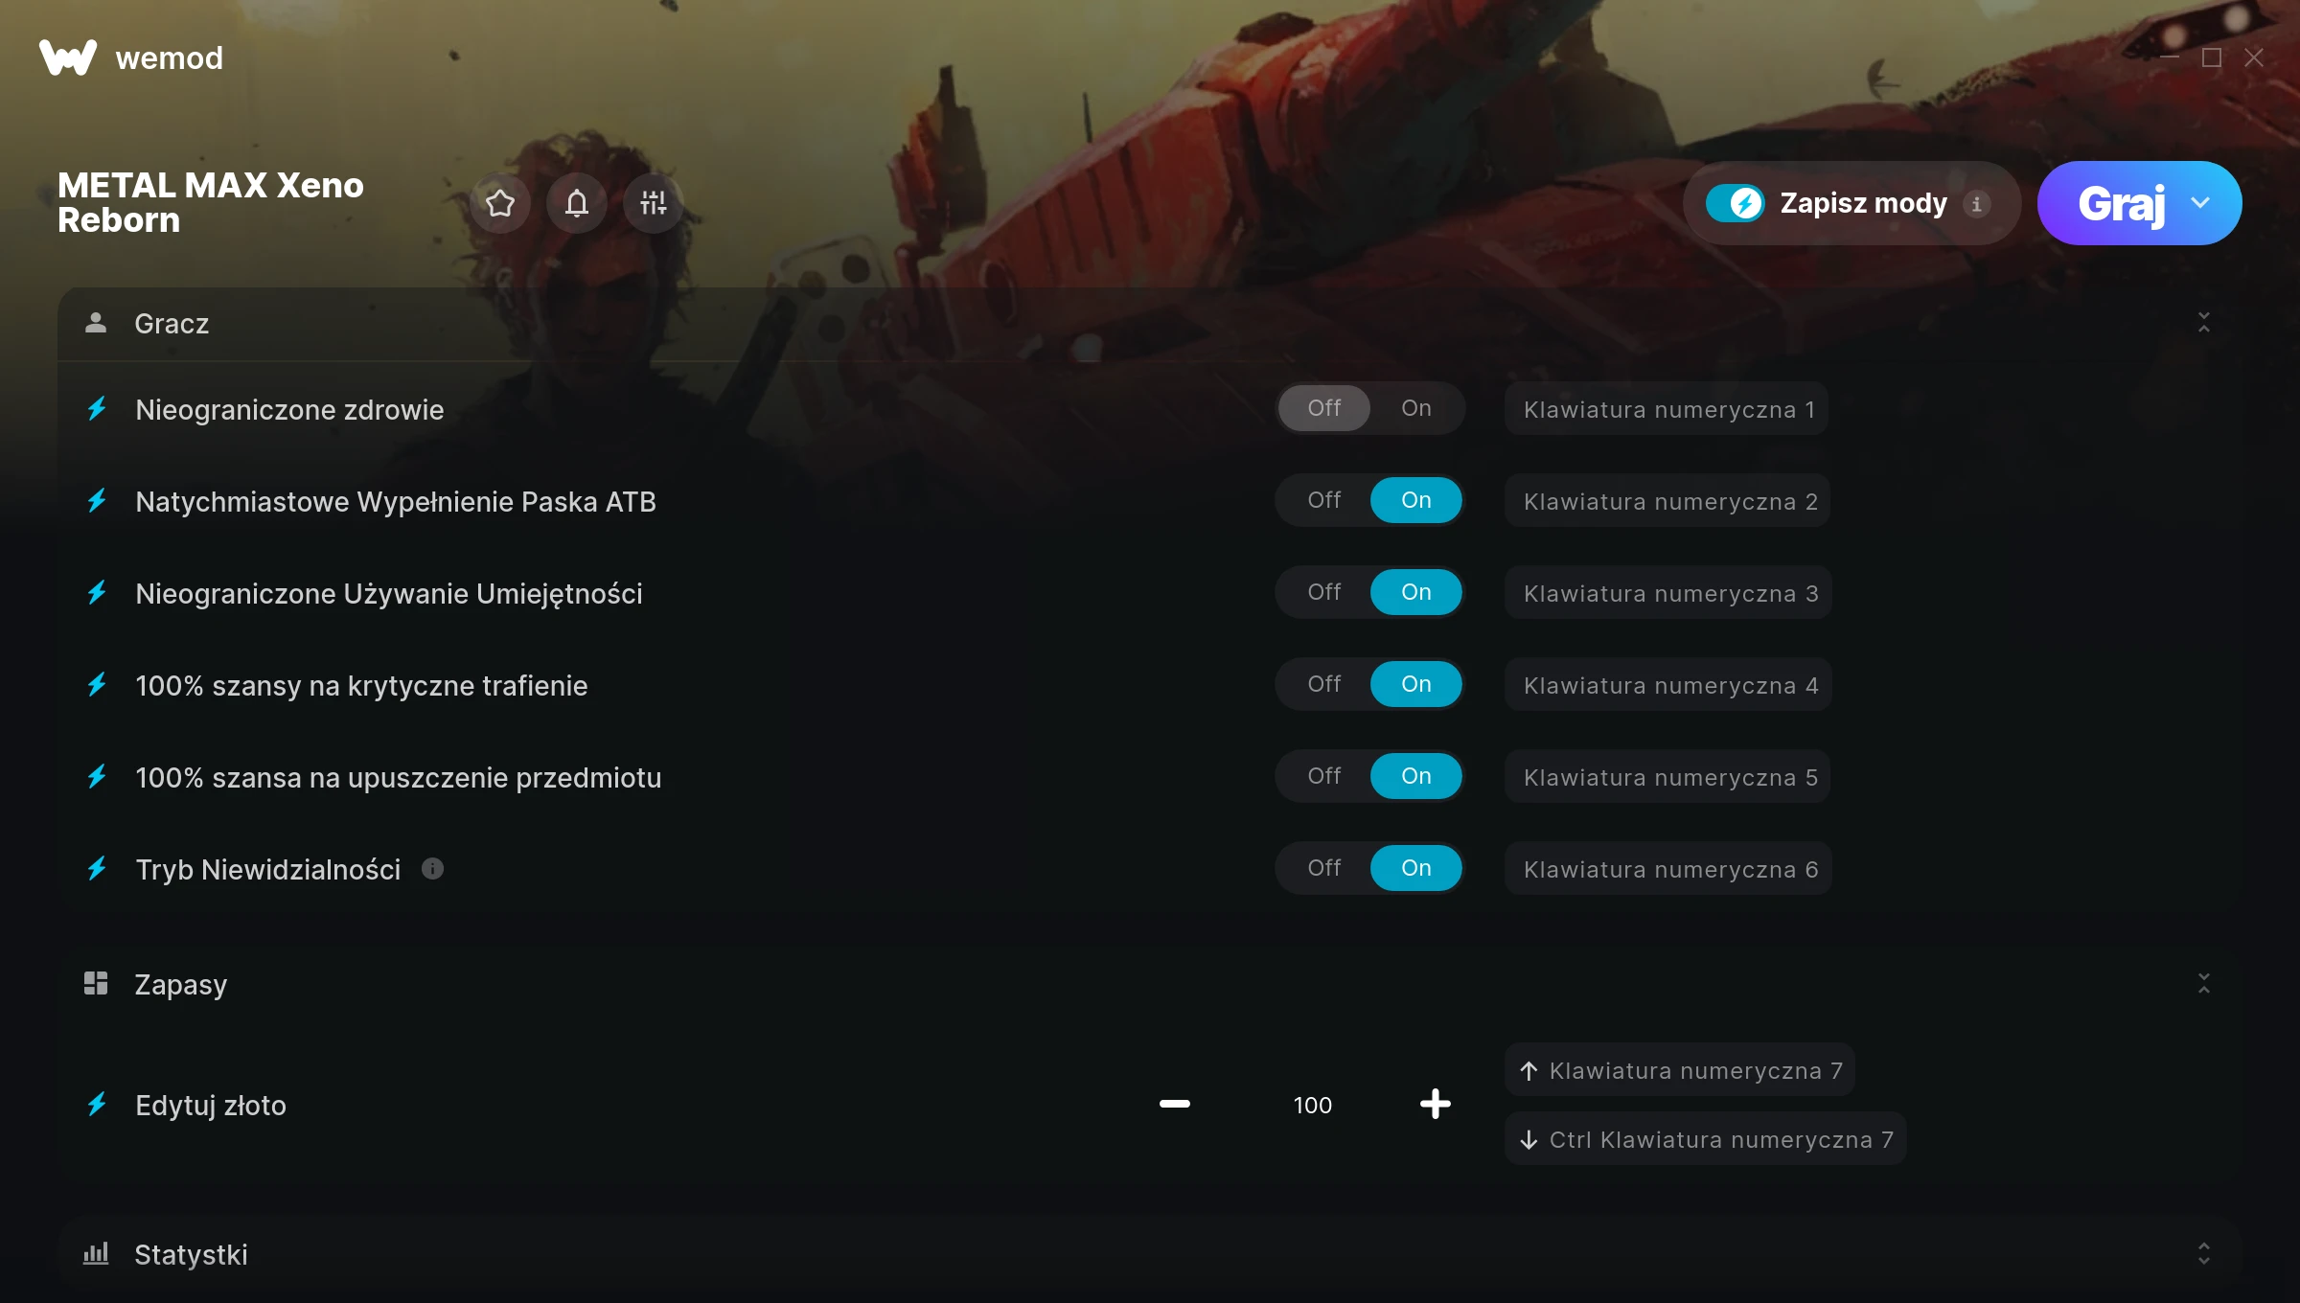Open the Graj dropdown arrow
Screen dimensions: 2300x1303
pyautogui.click(x=2201, y=203)
